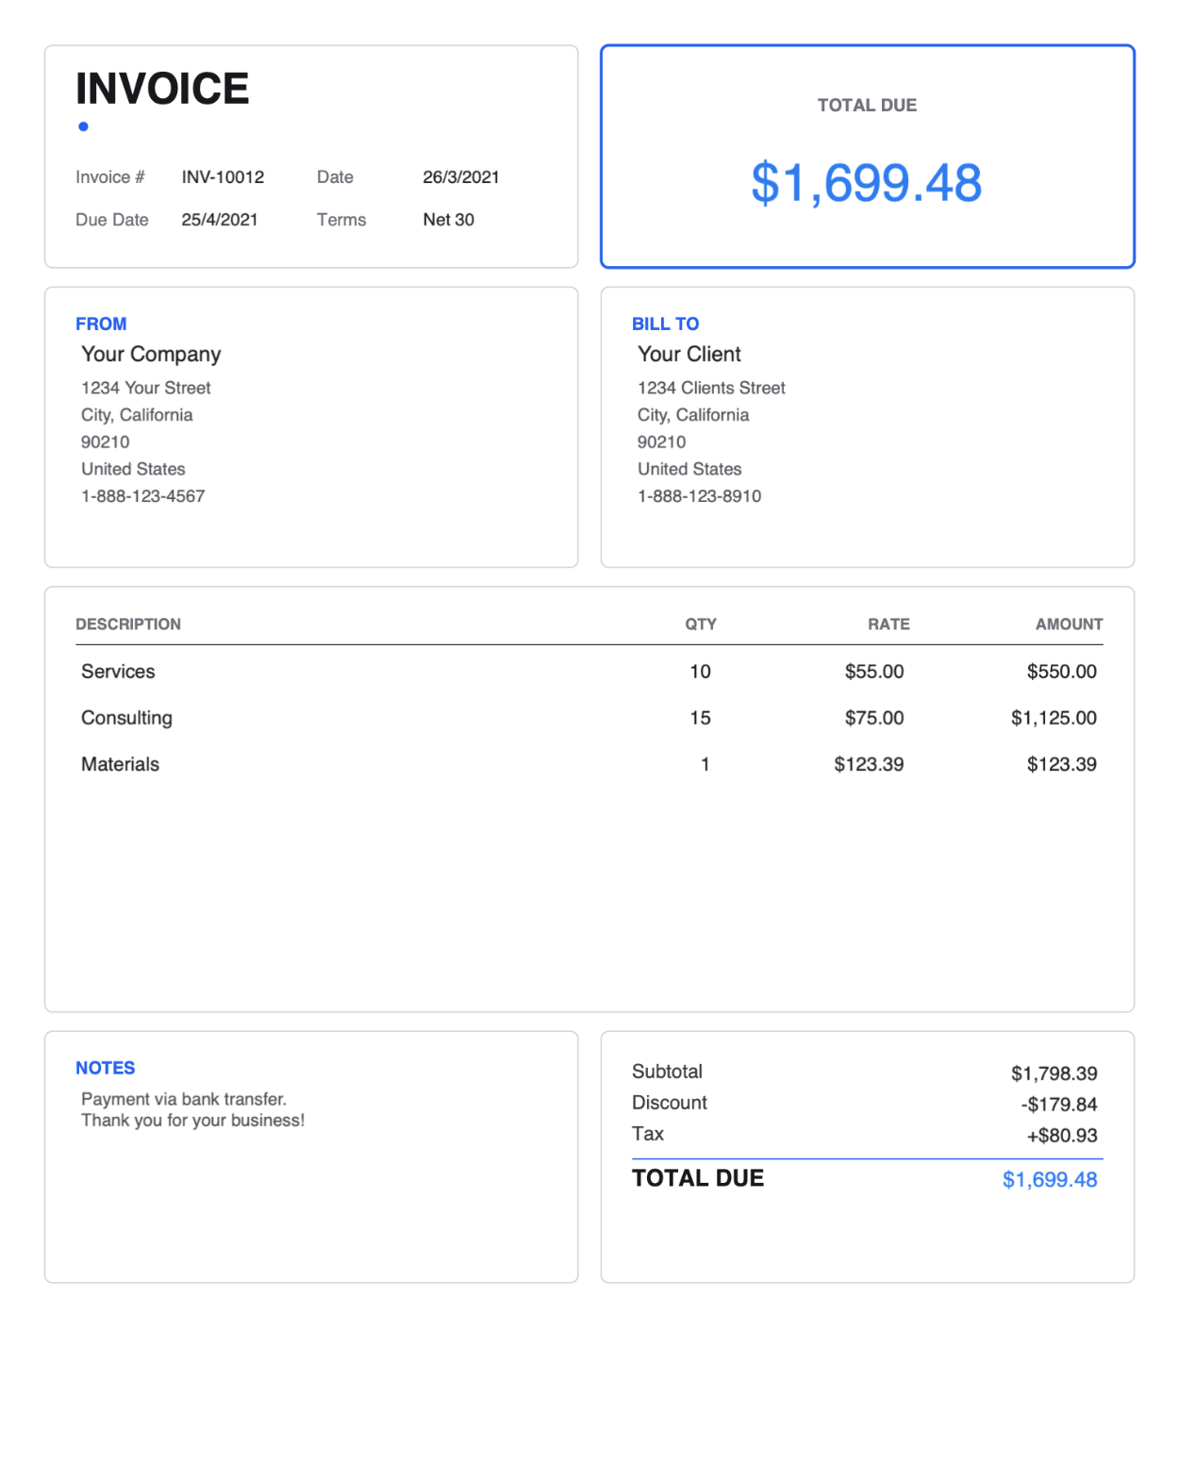Click the TOTAL DUE label in blue box
This screenshot has height=1465, width=1179.
pos(867,106)
